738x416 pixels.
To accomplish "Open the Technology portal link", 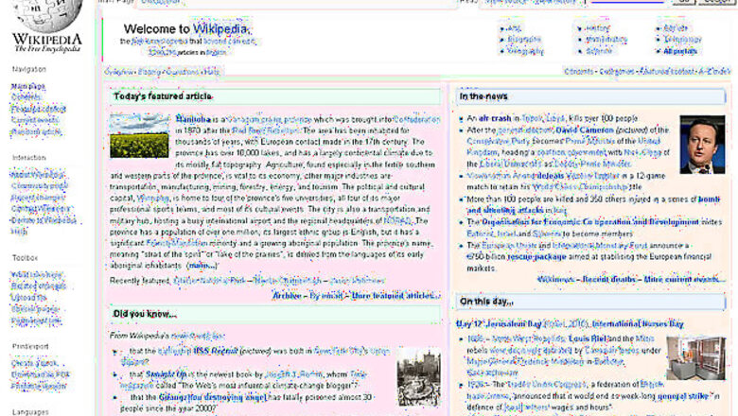I will (682, 40).
